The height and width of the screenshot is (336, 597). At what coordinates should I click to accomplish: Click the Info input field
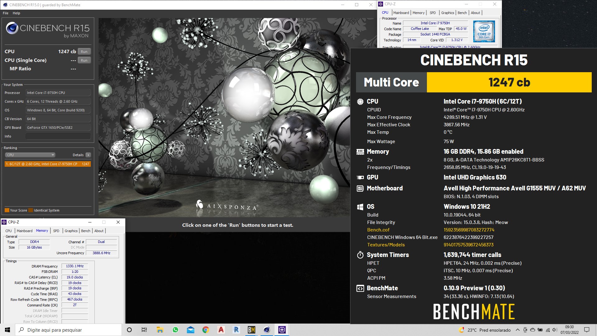58,136
